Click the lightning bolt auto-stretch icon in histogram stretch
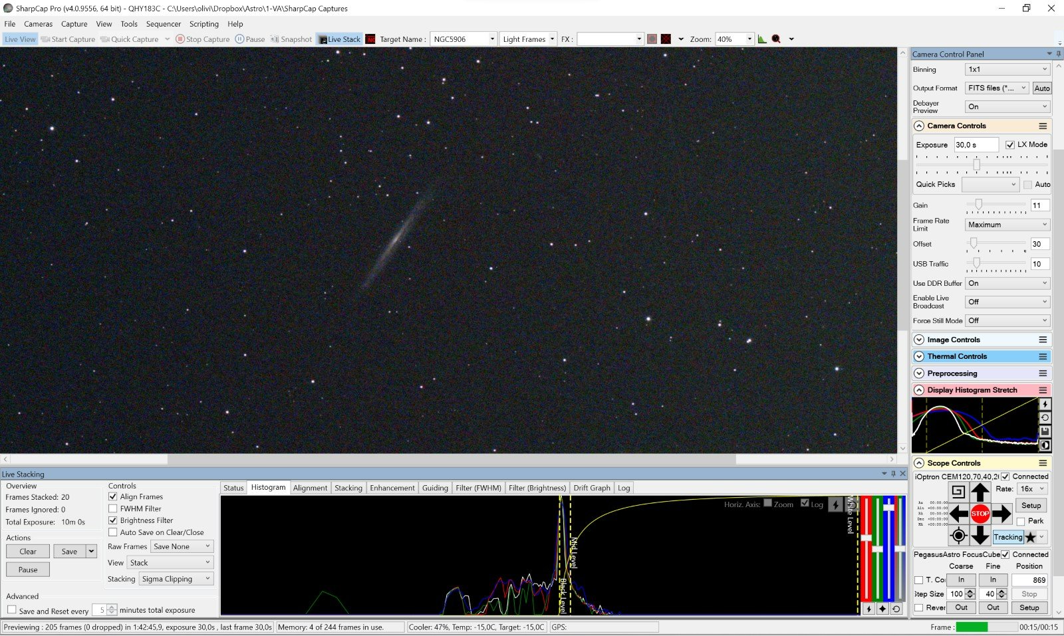 tap(1045, 404)
